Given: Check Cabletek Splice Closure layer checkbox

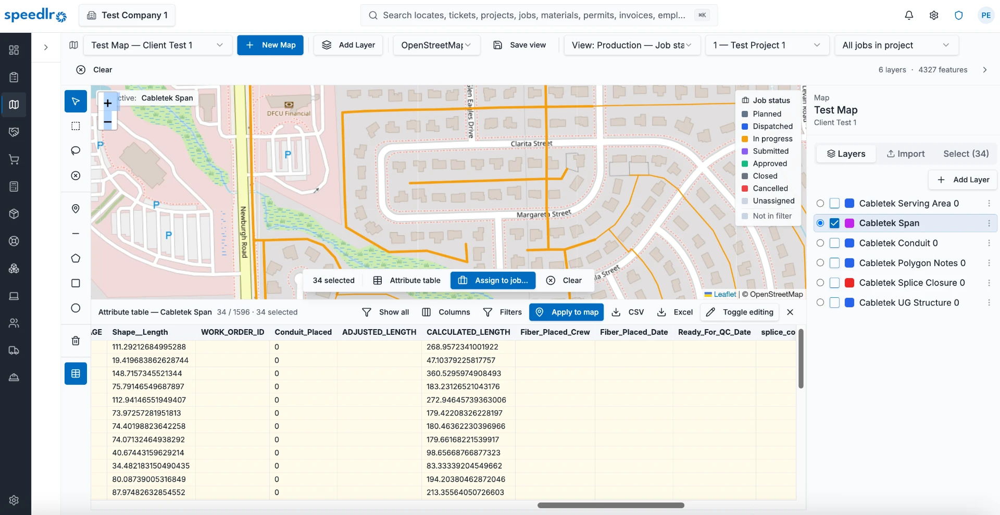Looking at the screenshot, I should pos(834,283).
